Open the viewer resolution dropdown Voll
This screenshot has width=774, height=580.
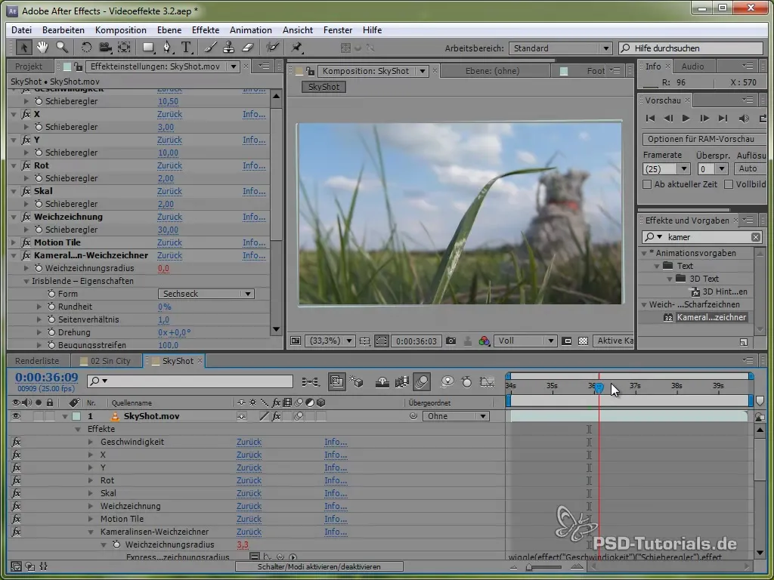pos(525,341)
